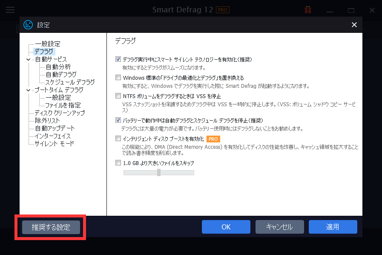Viewport: 382px width, 255px height.
Task: Open 自動アップデート settings page
Action: coord(55,128)
